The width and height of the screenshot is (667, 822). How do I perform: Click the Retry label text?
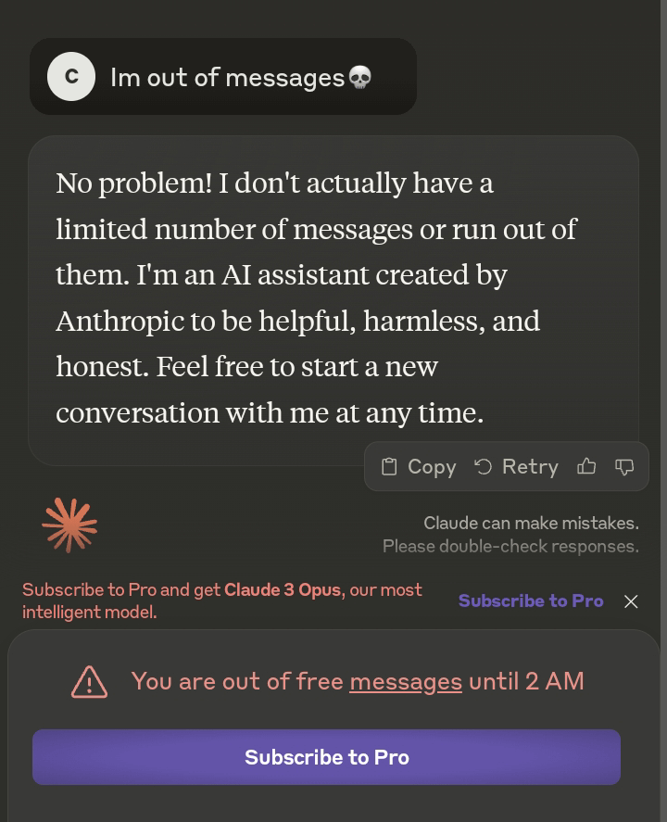coord(530,467)
